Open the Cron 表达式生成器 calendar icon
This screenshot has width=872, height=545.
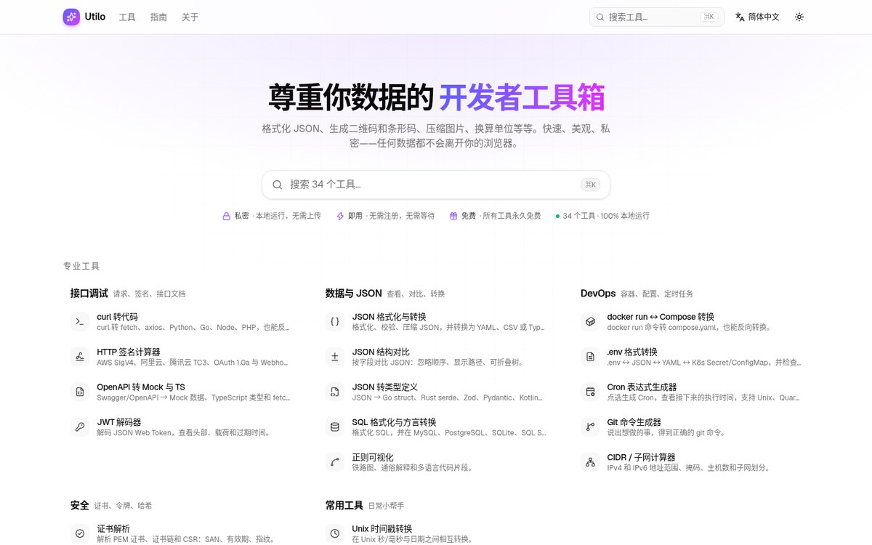point(590,392)
